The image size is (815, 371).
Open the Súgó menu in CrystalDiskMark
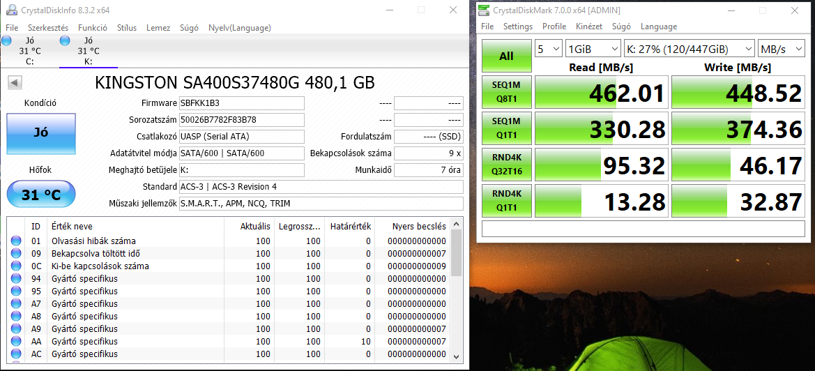pyautogui.click(x=621, y=26)
